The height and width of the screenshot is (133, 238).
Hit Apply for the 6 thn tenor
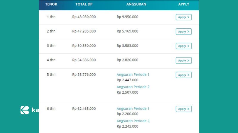(184, 109)
